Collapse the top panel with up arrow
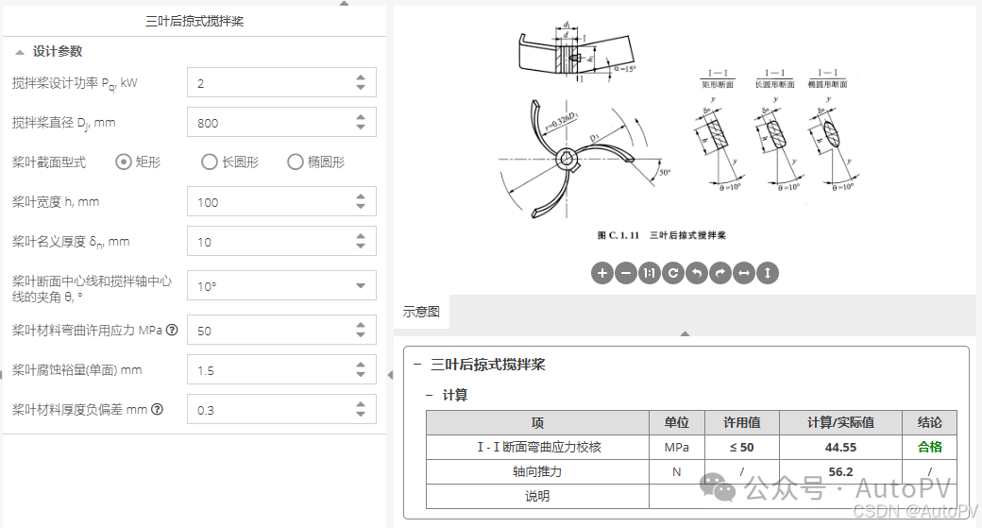The width and height of the screenshot is (982, 528). click(344, 3)
